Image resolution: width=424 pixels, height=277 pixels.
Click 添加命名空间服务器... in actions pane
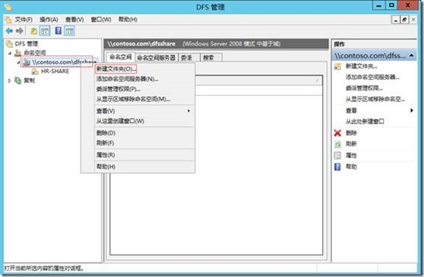pyautogui.click(x=373, y=77)
